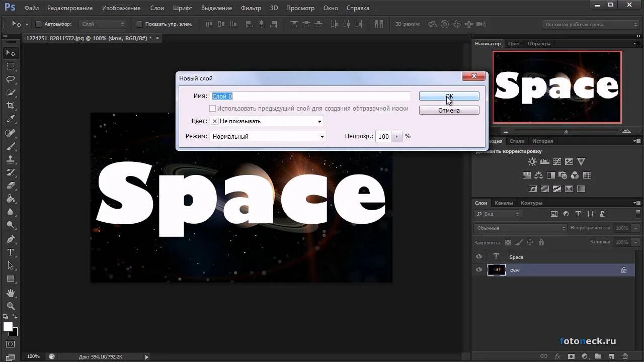The width and height of the screenshot is (644, 362).
Task: Switch to the Контуры tab
Action: coord(532,203)
